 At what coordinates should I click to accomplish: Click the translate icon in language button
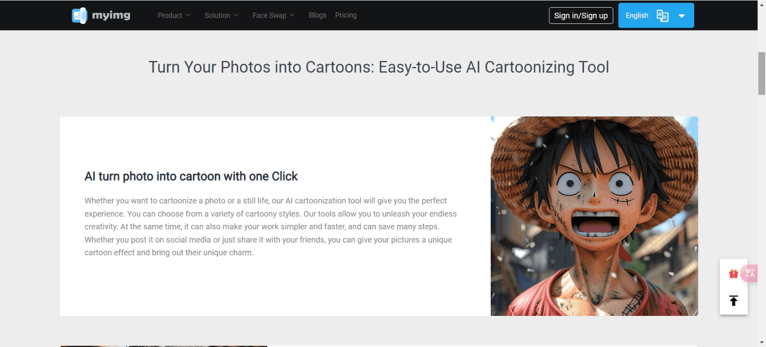click(662, 15)
